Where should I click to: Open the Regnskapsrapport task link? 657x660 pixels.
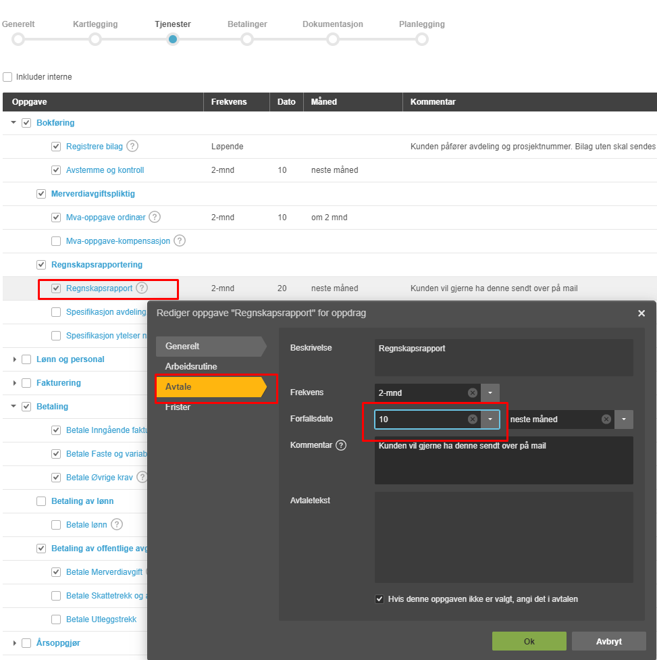click(99, 288)
